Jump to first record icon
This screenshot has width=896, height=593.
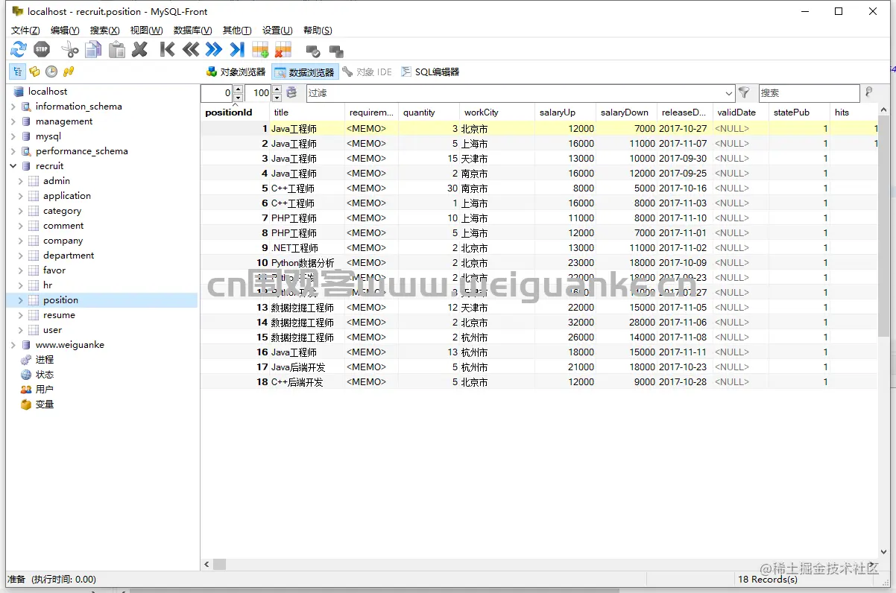click(x=167, y=50)
